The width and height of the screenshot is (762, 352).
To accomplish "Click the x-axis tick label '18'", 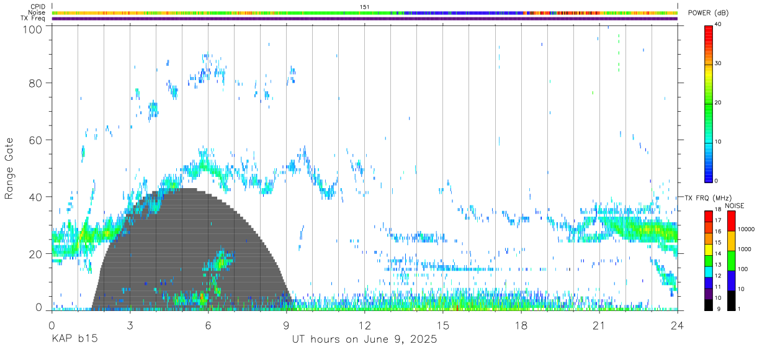I will (x=521, y=325).
